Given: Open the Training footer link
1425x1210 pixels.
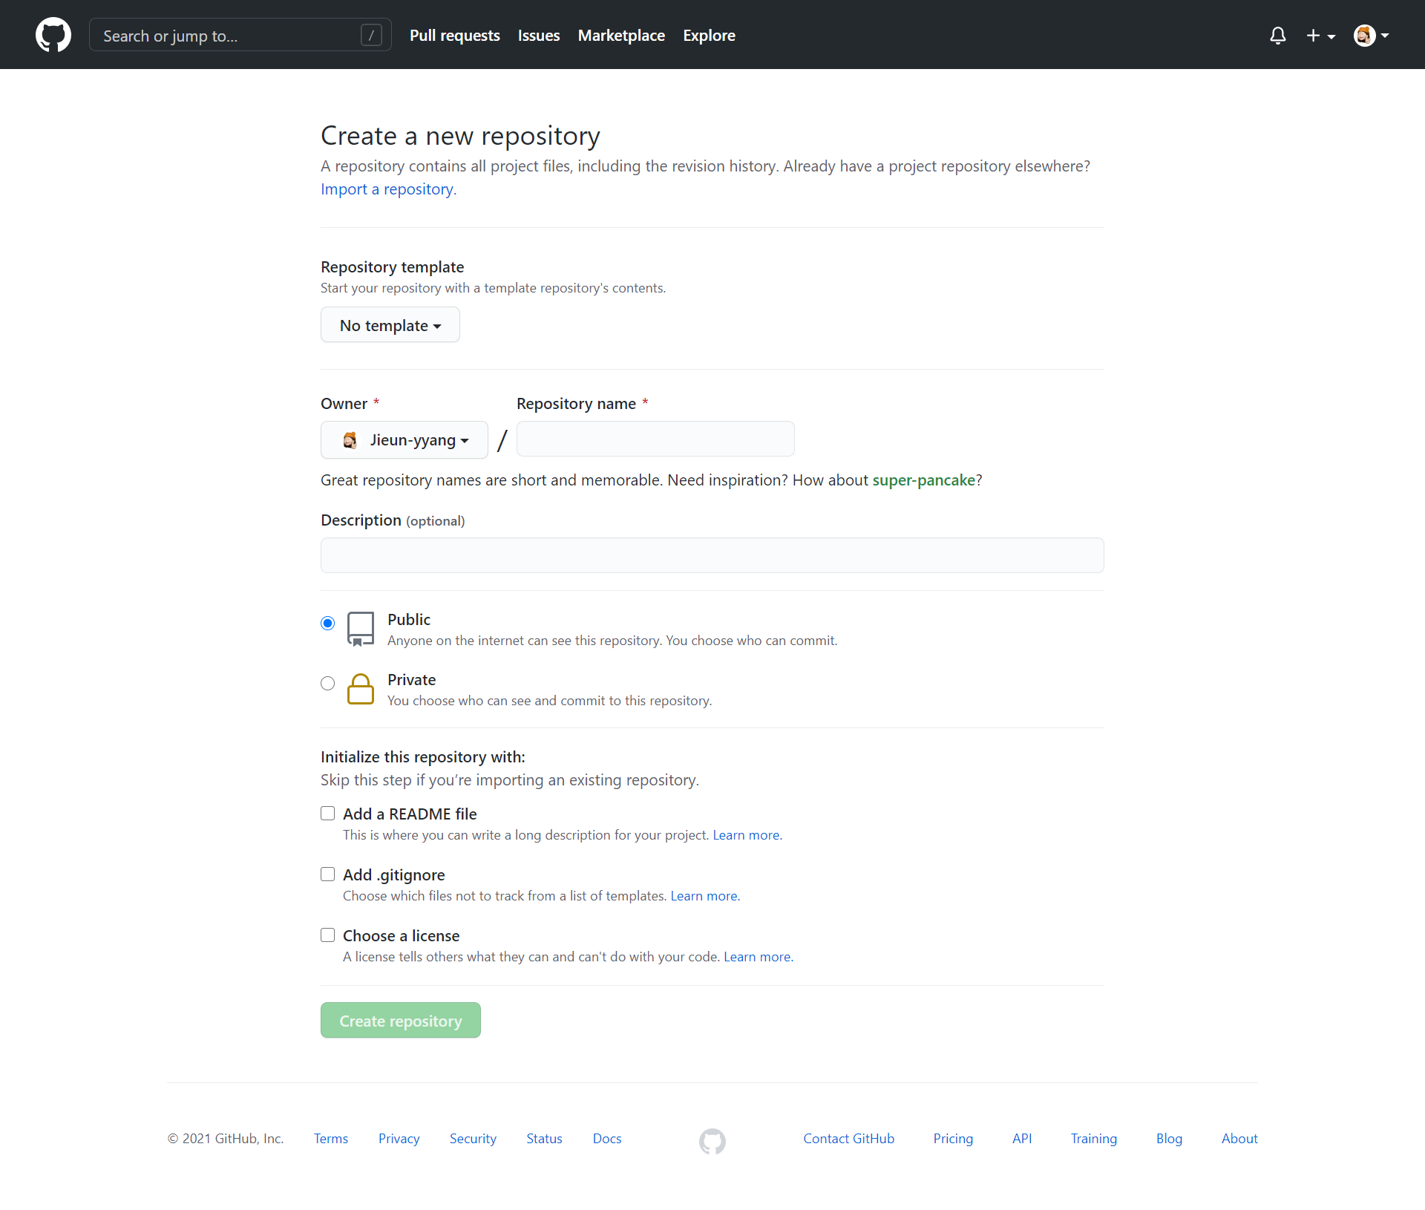Looking at the screenshot, I should pos(1094,1139).
